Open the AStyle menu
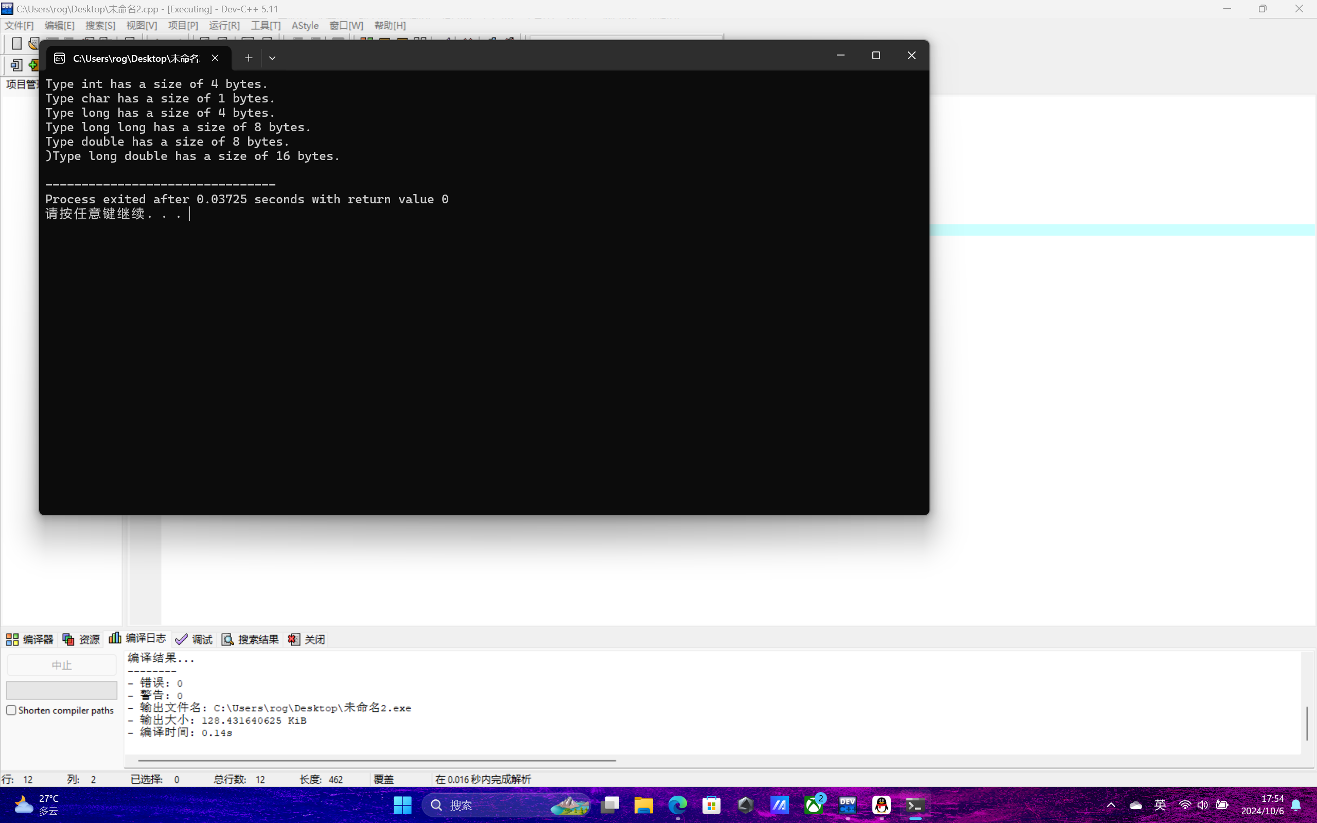 click(x=305, y=26)
